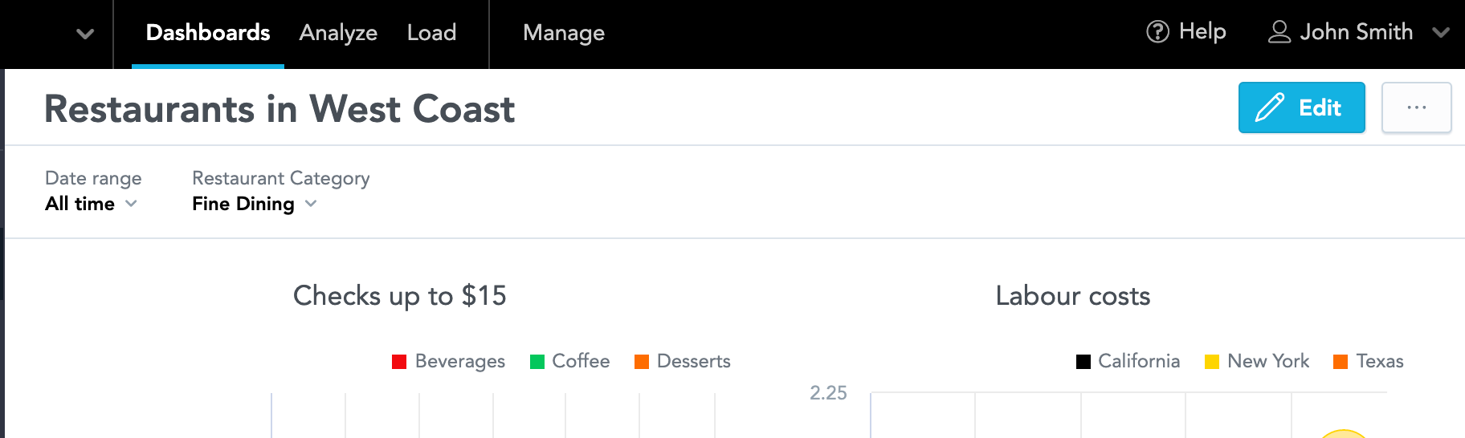
Task: Click the yellow New York legend swatch
Action: coord(1212,362)
